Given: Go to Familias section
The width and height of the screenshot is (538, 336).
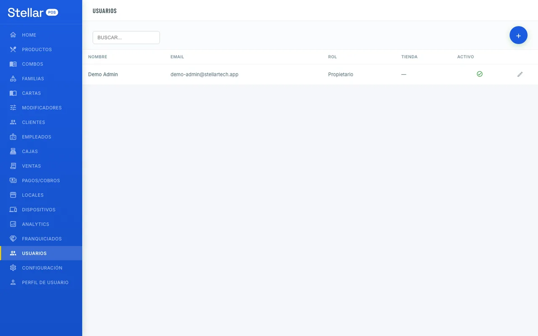Looking at the screenshot, I should (41, 79).
